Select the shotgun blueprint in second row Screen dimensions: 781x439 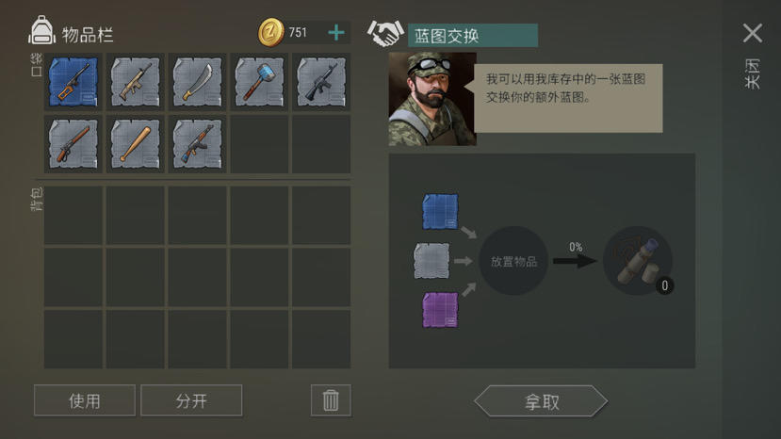coord(73,144)
